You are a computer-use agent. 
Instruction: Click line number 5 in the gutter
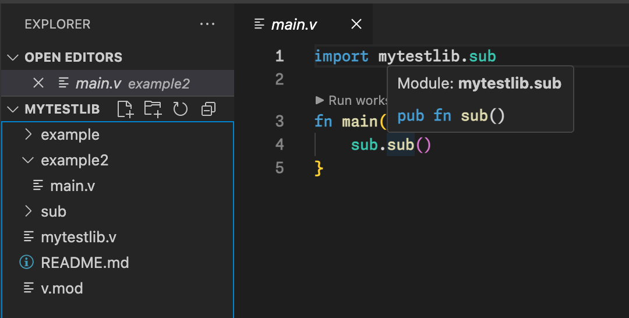click(280, 168)
